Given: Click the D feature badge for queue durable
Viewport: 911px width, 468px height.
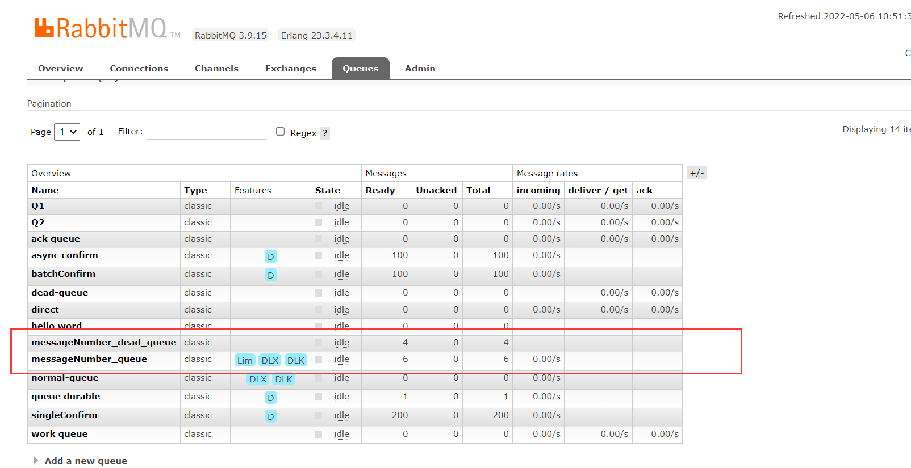Looking at the screenshot, I should [271, 398].
